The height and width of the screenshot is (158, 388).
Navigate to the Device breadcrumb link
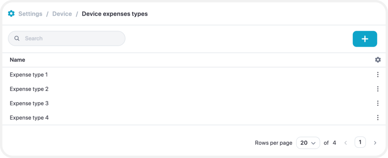(62, 14)
